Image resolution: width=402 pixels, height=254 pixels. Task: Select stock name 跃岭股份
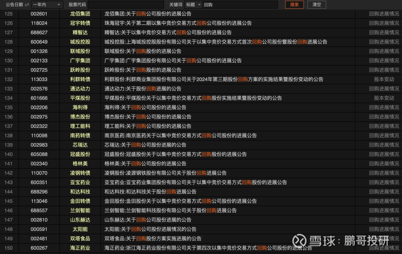80,70
